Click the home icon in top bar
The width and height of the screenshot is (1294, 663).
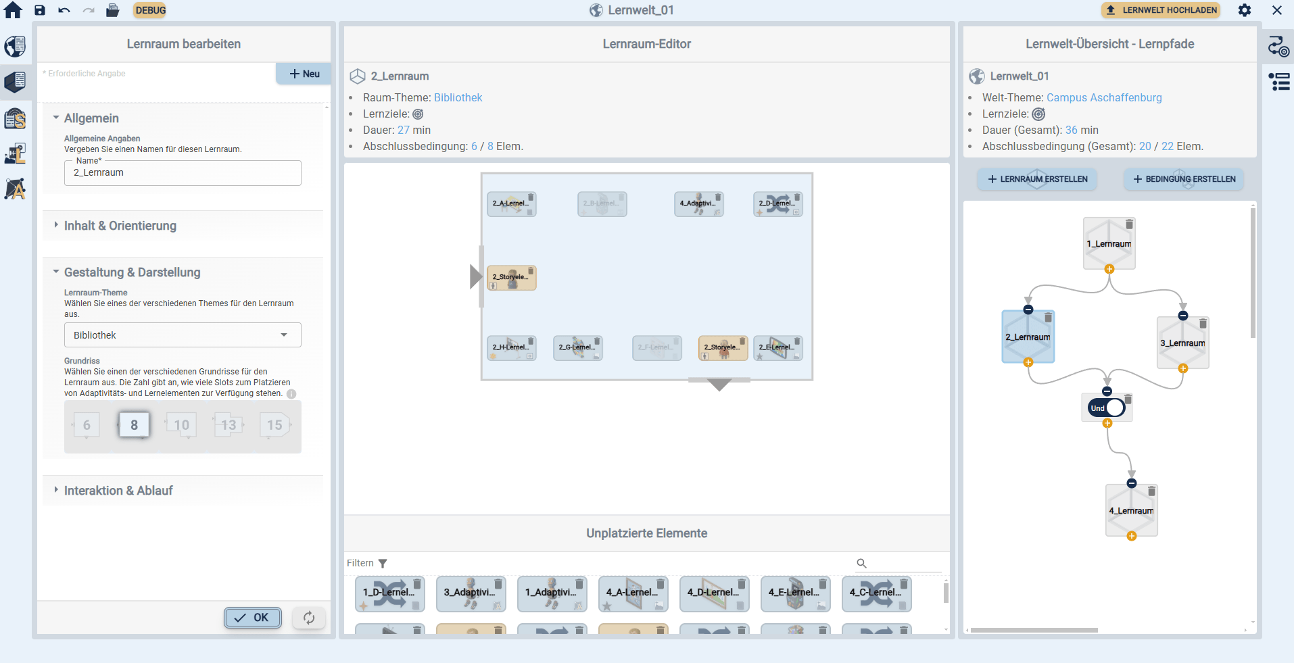13,10
